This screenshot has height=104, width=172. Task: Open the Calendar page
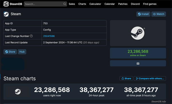click(x=110, y=4)
